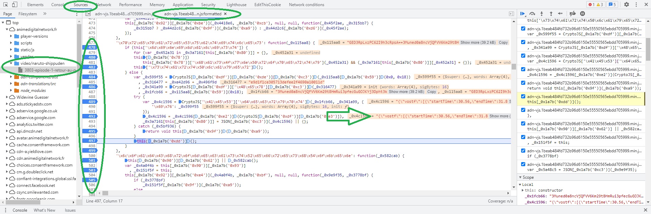Expand the scripts folder

click(x=11, y=43)
